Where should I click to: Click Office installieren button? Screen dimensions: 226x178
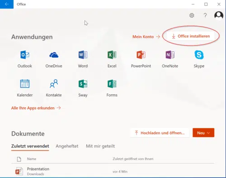point(191,36)
